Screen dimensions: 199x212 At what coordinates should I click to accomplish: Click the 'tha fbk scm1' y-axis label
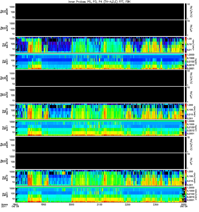click(x=5, y=62)
